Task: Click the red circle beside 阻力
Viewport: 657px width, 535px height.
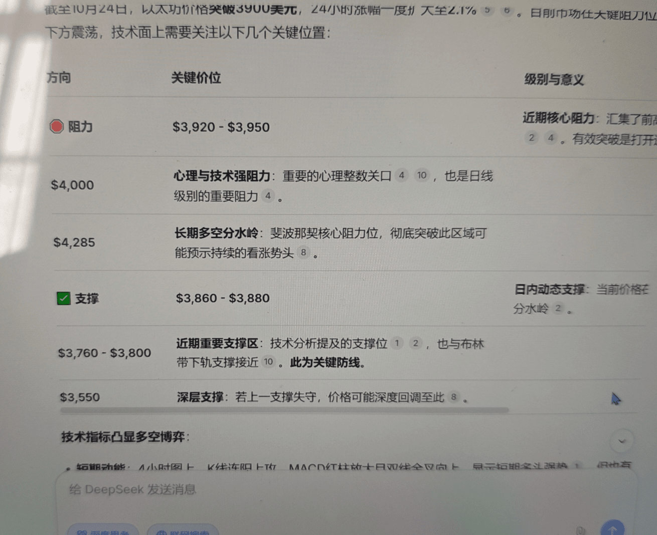Action: click(57, 126)
